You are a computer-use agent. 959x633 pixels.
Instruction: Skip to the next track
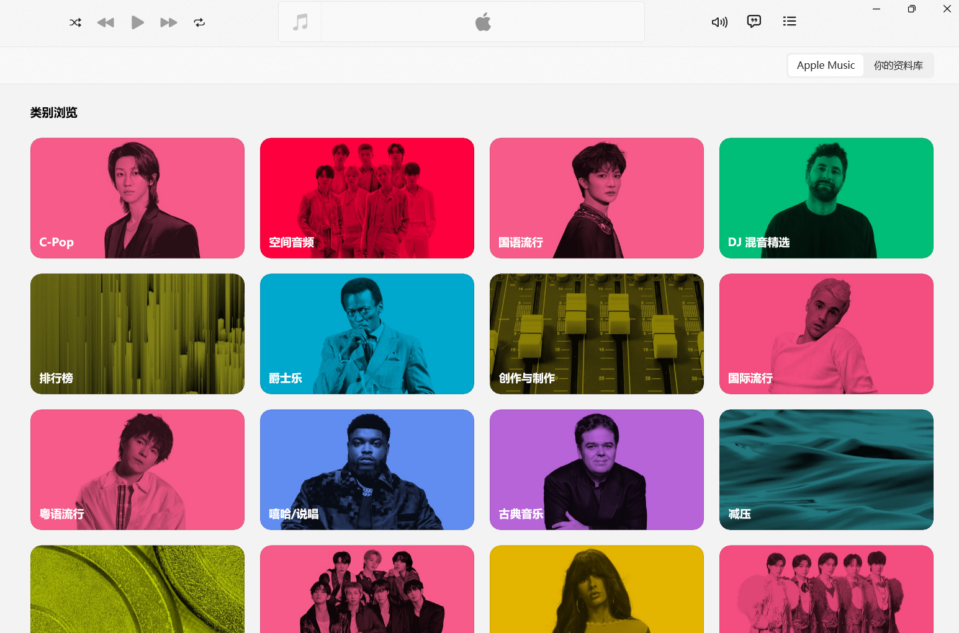pos(168,22)
